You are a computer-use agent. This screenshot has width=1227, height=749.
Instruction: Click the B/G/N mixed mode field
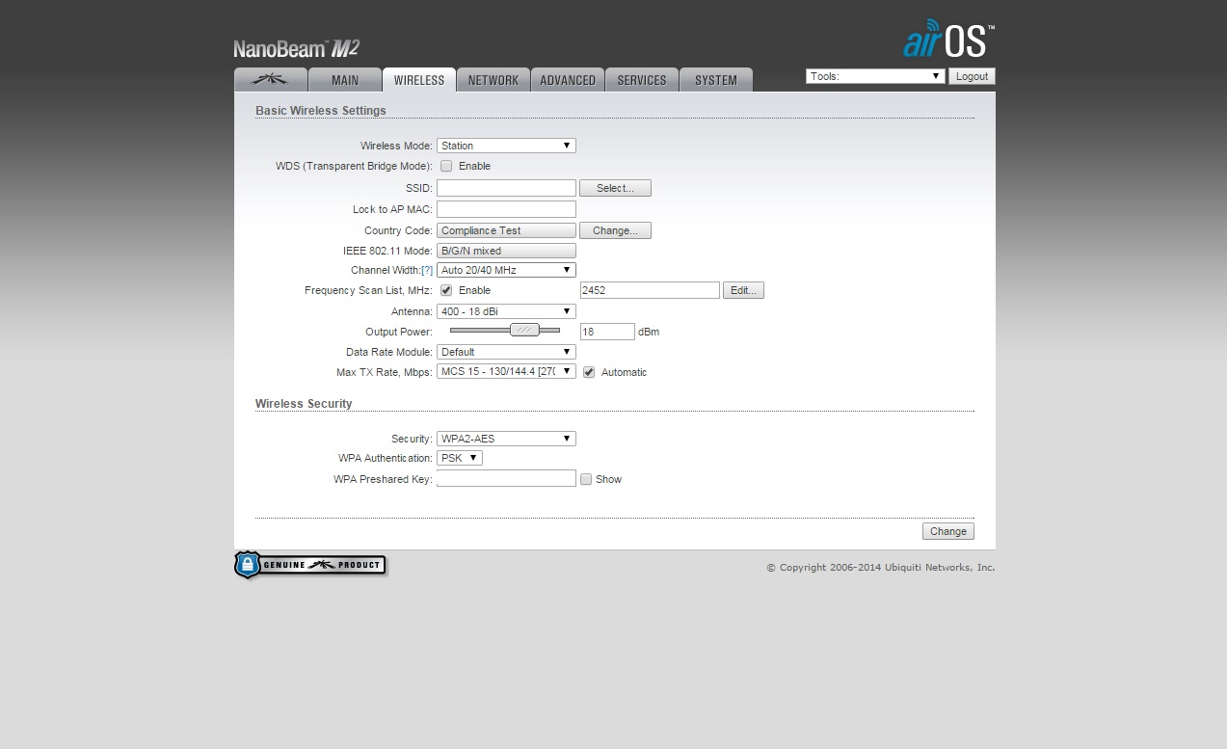506,251
